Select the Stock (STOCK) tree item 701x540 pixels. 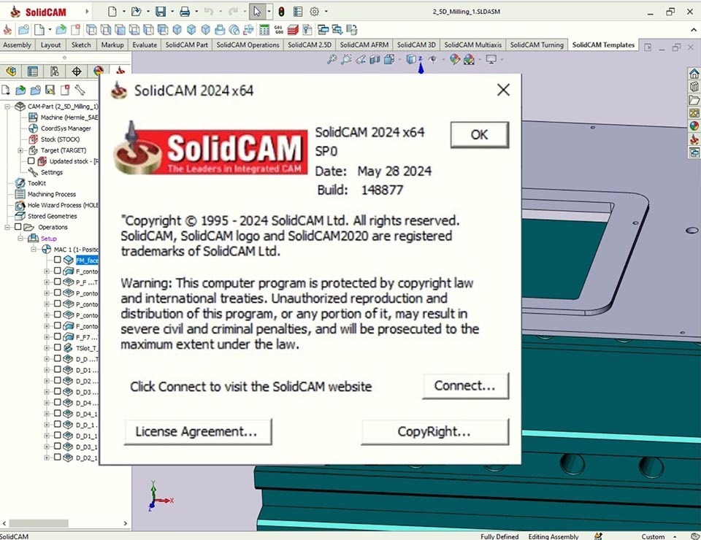[x=55, y=139]
